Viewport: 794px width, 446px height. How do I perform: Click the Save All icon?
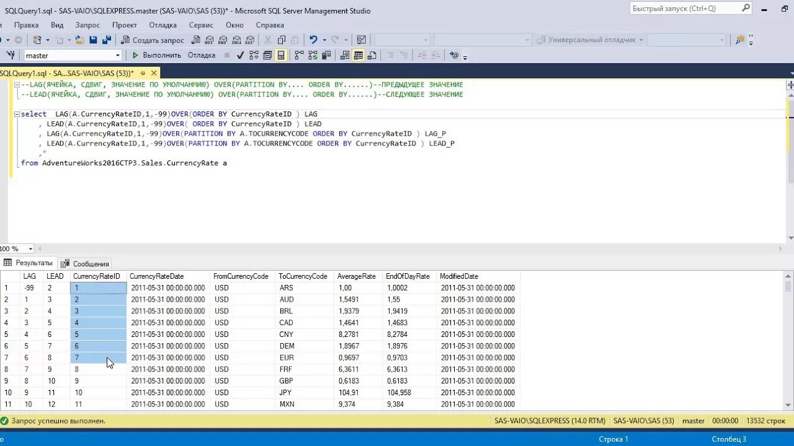(107, 40)
